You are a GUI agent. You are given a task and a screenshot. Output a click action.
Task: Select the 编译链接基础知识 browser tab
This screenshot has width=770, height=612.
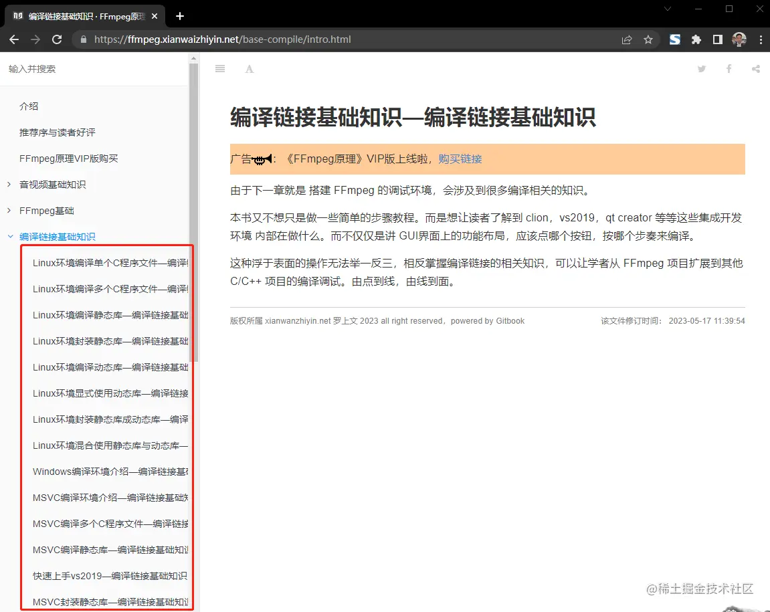pos(84,16)
